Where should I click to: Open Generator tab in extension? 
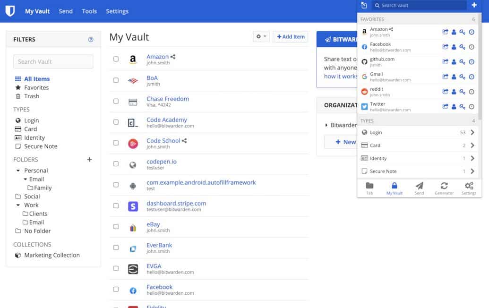(x=444, y=188)
